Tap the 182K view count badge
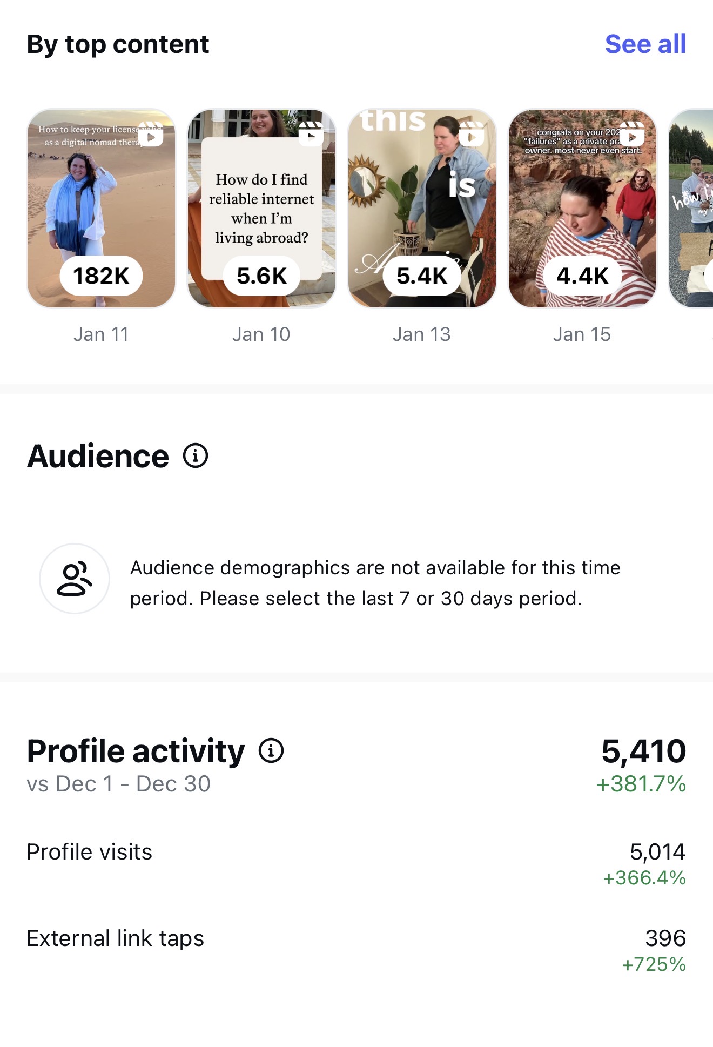The width and height of the screenshot is (713, 1047). click(101, 276)
